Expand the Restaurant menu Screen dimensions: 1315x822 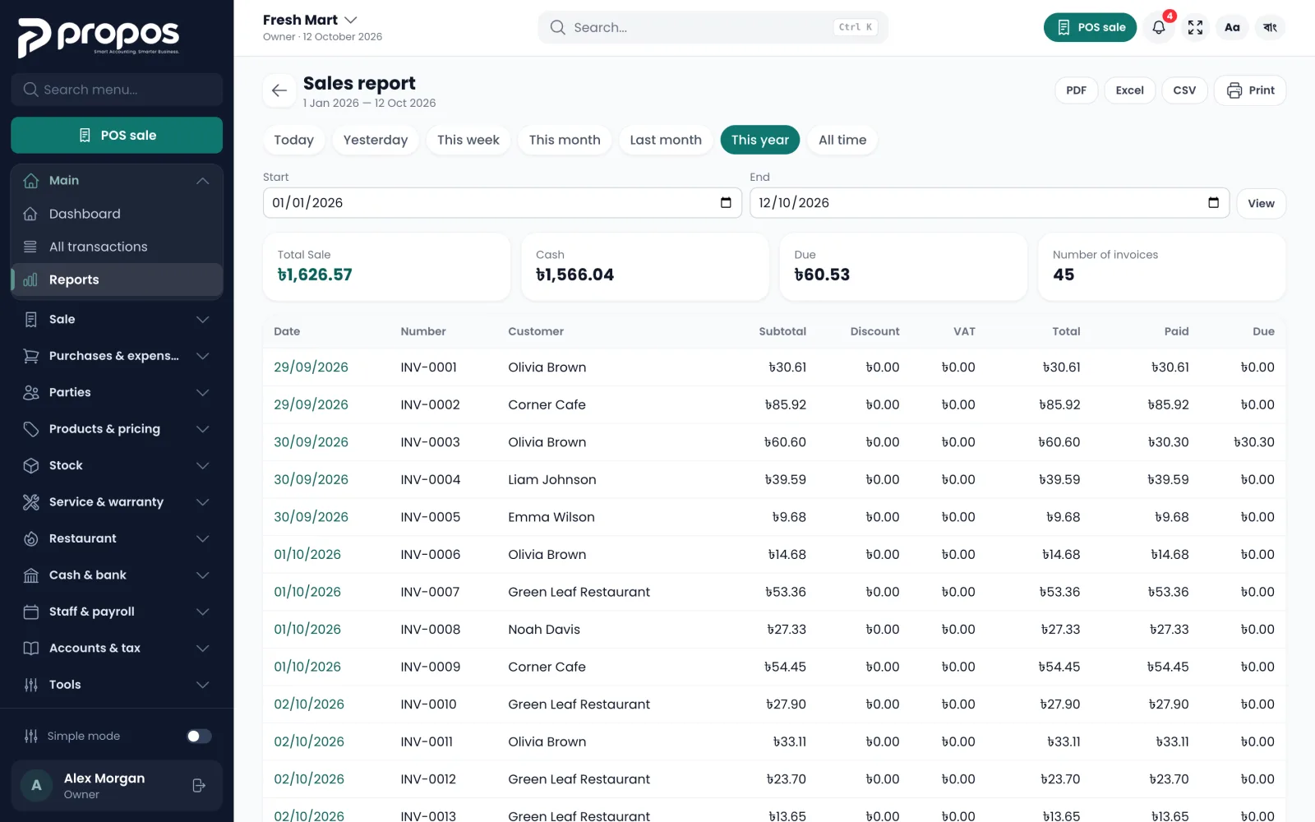[117, 538]
